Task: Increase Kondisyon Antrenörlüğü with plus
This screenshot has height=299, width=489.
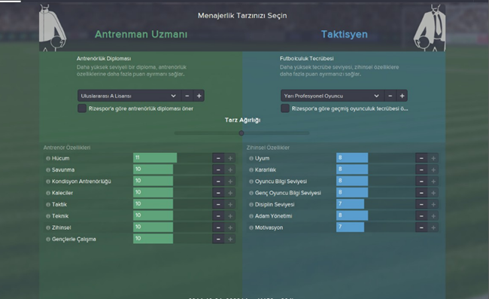Action: [x=230, y=182]
